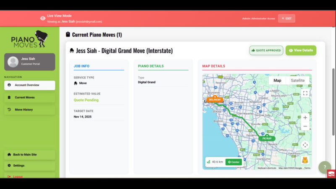This screenshot has width=336, height=189.
Task: Go to Current Moves page
Action: click(x=29, y=97)
